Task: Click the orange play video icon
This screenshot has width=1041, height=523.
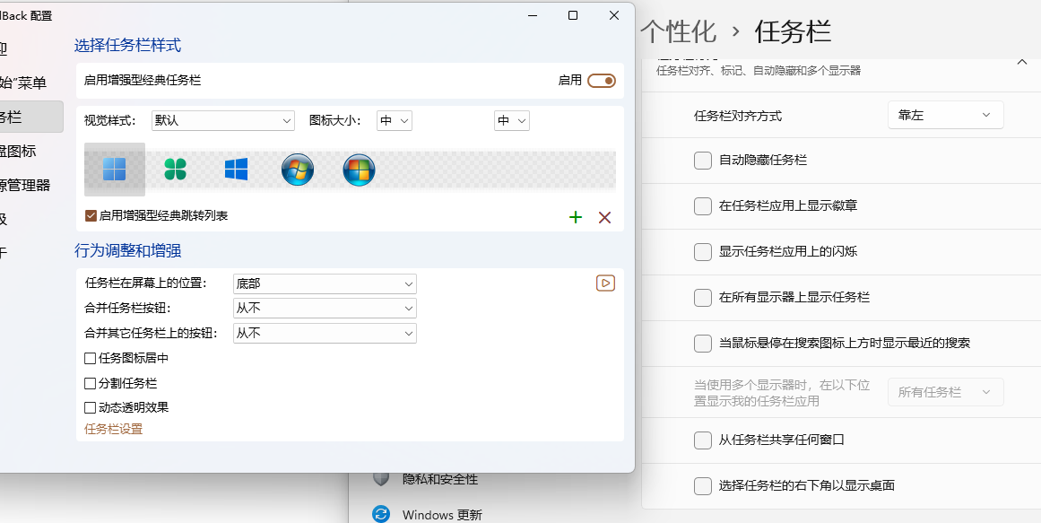Action: tap(605, 283)
